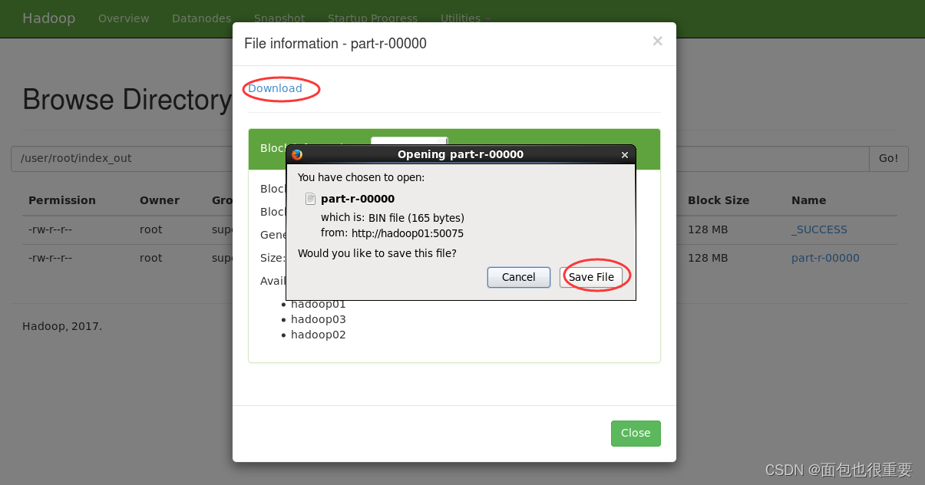Click the Firefox icon in dialog title bar
The width and height of the screenshot is (925, 485).
[x=297, y=154]
